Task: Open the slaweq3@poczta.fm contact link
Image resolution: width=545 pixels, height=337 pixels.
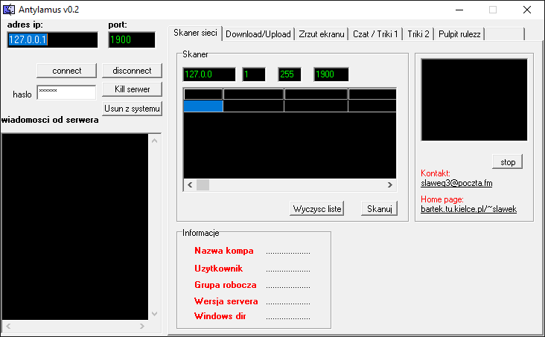Action: pos(456,183)
